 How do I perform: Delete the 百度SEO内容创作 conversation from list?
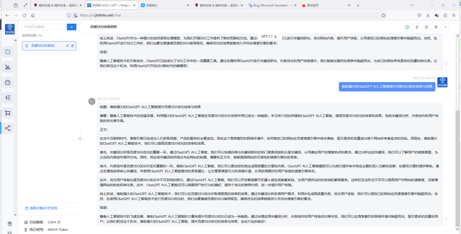coord(72,46)
